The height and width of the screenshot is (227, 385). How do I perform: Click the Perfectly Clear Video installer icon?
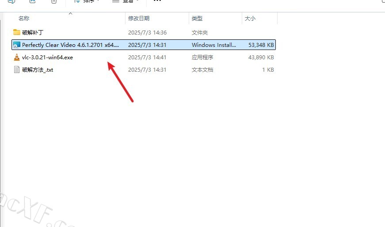tap(17, 45)
